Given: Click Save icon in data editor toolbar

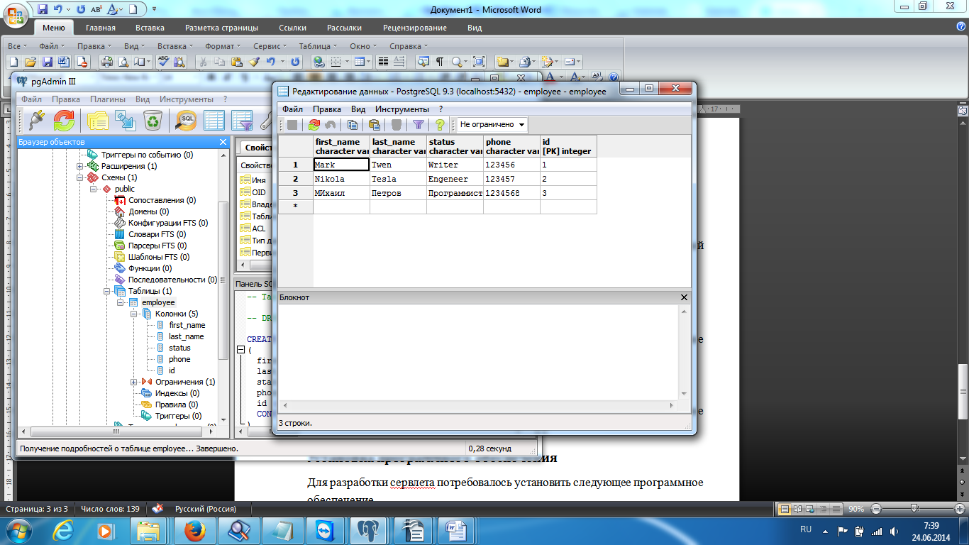Looking at the screenshot, I should tap(292, 125).
